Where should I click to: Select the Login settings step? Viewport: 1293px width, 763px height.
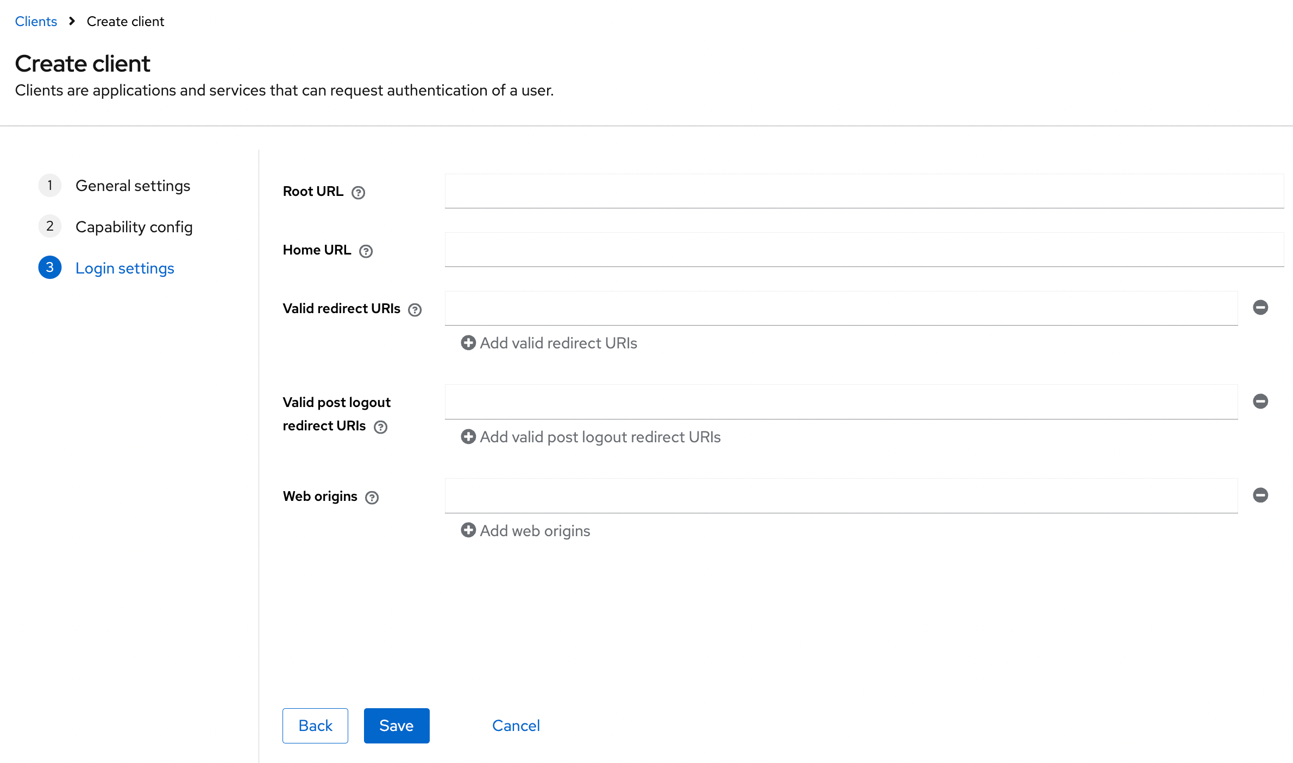[124, 268]
